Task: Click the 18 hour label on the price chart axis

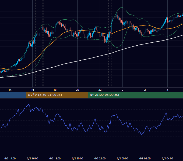Action: coord(55,90)
